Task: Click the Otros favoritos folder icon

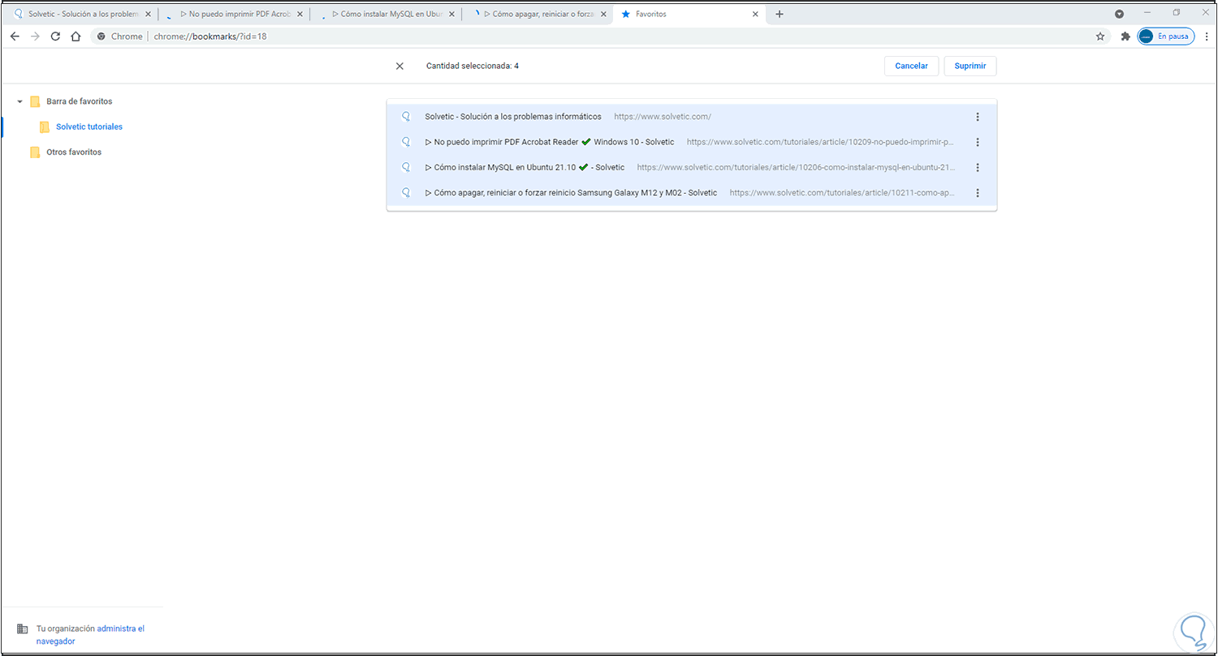Action: tap(35, 152)
